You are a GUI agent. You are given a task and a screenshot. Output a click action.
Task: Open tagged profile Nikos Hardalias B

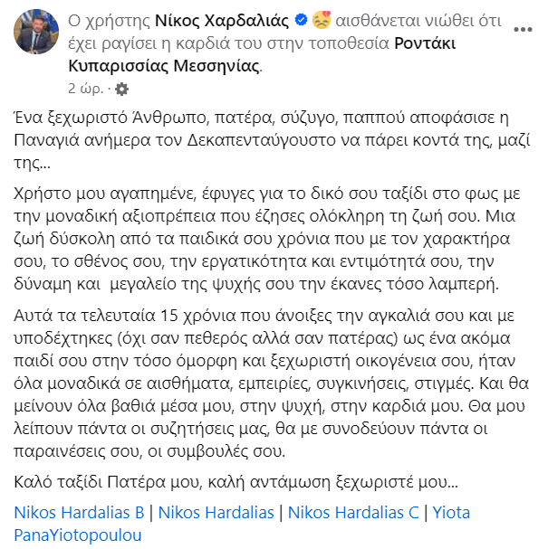80,513
